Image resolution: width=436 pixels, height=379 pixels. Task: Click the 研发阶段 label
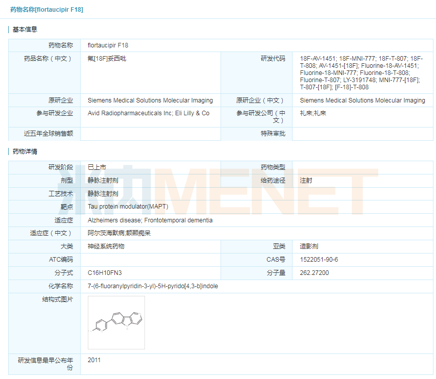coord(61,167)
